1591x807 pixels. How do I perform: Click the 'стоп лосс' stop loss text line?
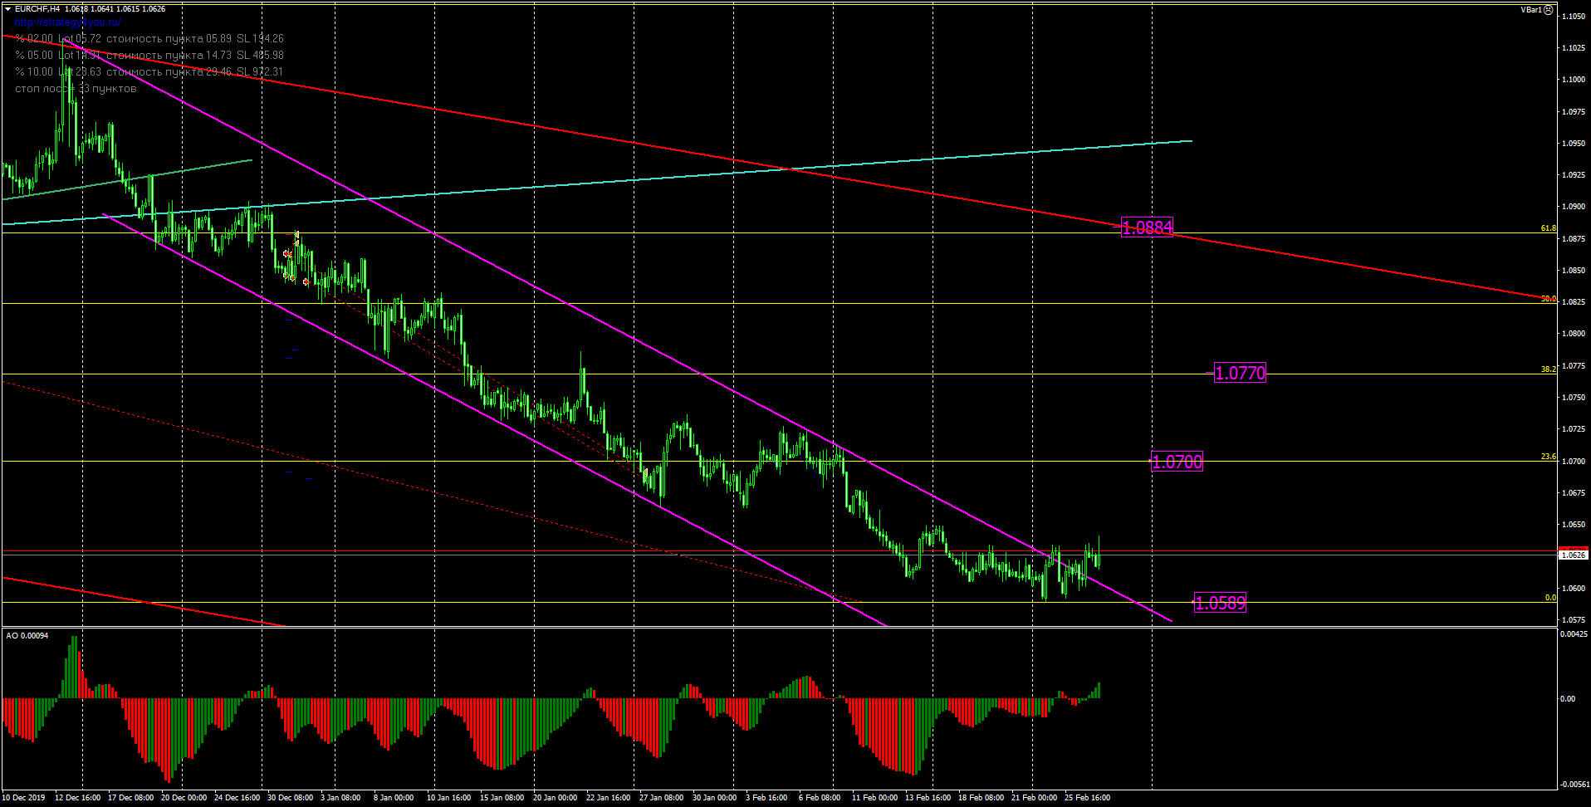76,89
